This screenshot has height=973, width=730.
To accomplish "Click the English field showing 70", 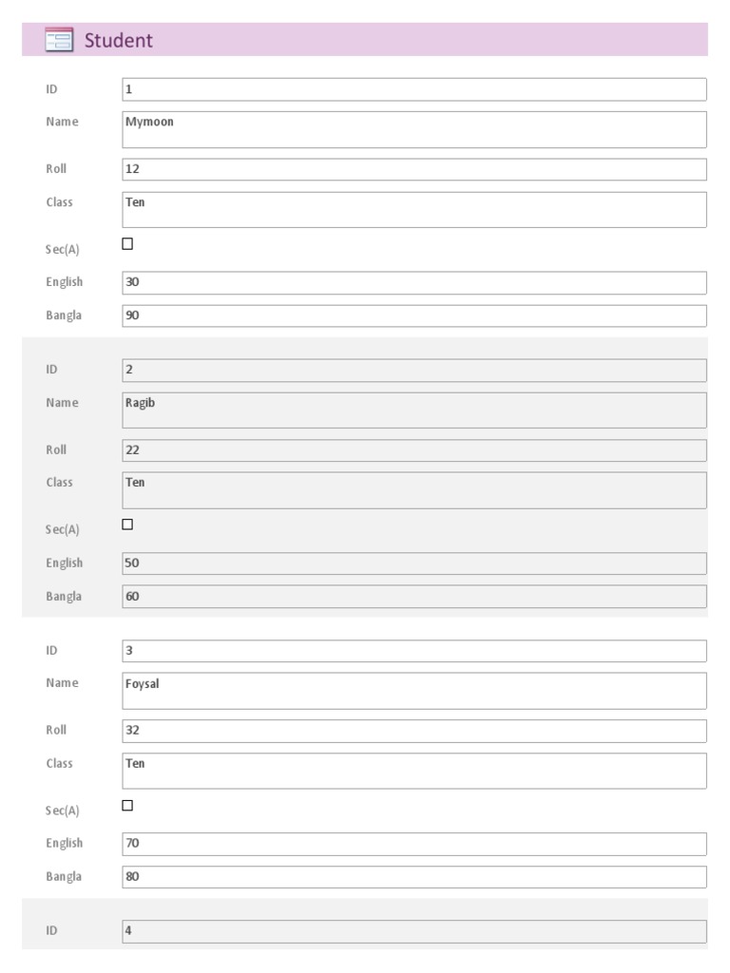I will point(414,844).
